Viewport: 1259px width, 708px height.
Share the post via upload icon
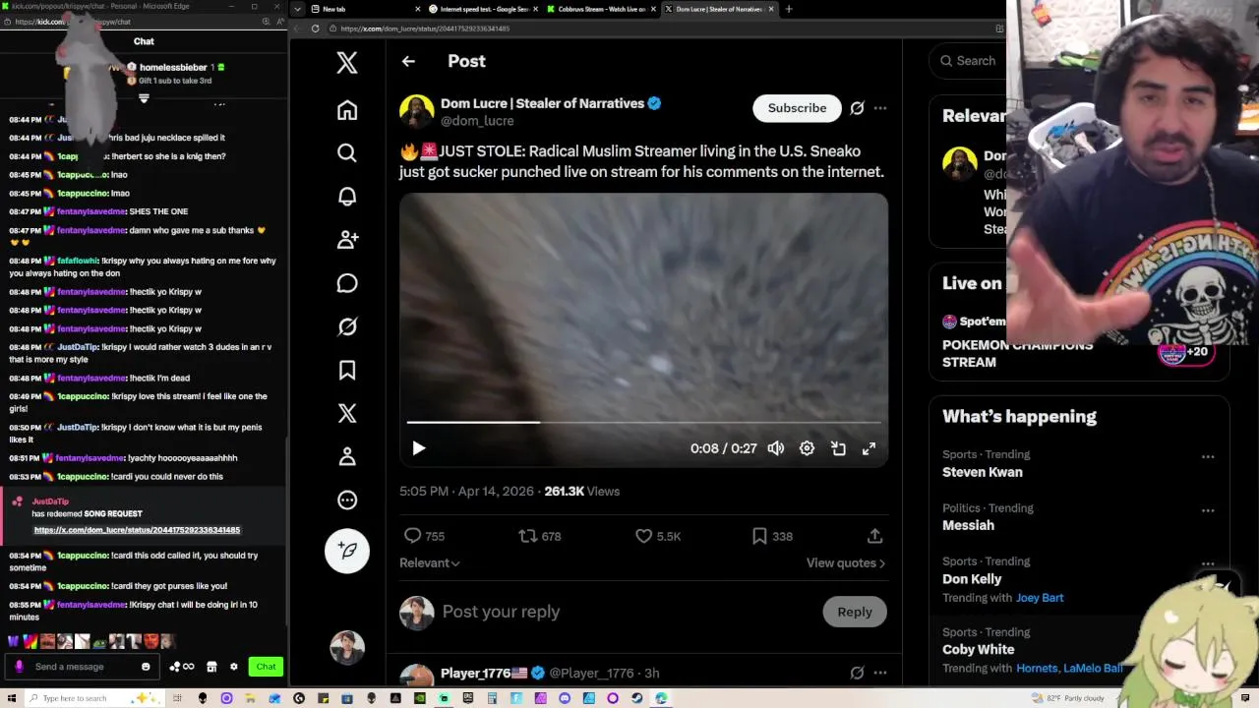(874, 536)
